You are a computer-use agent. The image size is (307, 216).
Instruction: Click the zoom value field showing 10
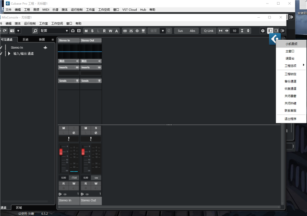click(234, 31)
